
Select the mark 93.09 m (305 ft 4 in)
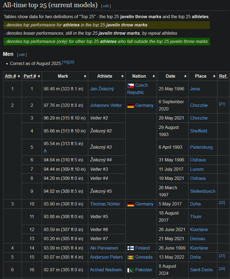coord(63,248)
